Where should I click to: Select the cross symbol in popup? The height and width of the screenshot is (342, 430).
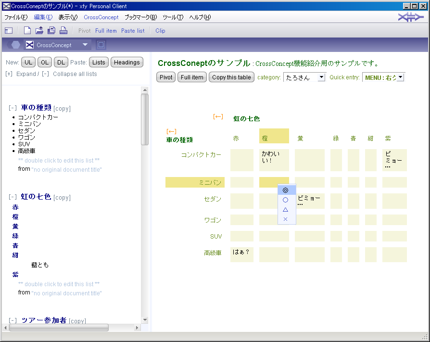pyautogui.click(x=286, y=219)
